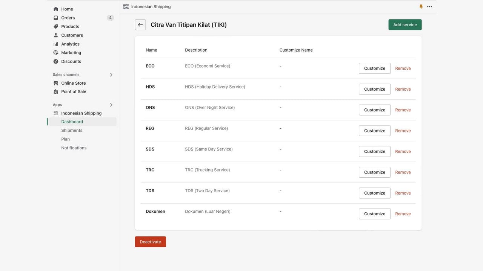This screenshot has height=271, width=483.
Task: Click the 'Citra Van Titipan Kilat (TIKI)' title
Action: pyautogui.click(x=189, y=25)
